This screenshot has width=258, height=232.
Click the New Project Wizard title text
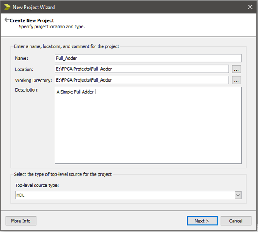click(x=34, y=7)
